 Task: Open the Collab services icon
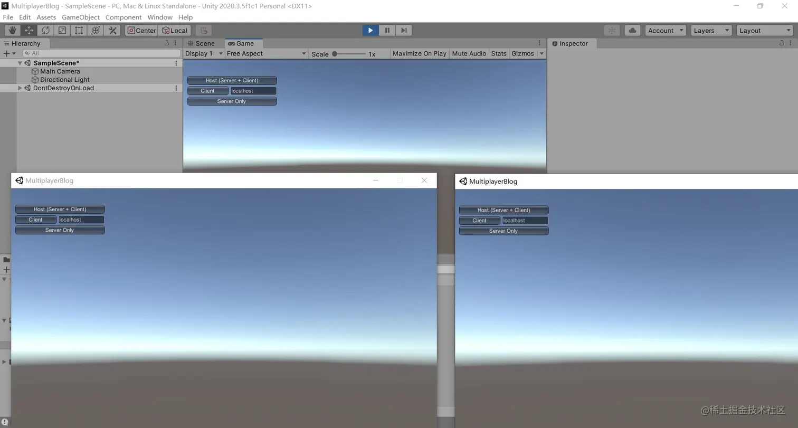tap(612, 31)
